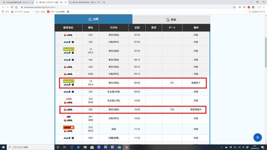Click the 備考 column header
Screen dimensions: 267x150
(x=196, y=28)
